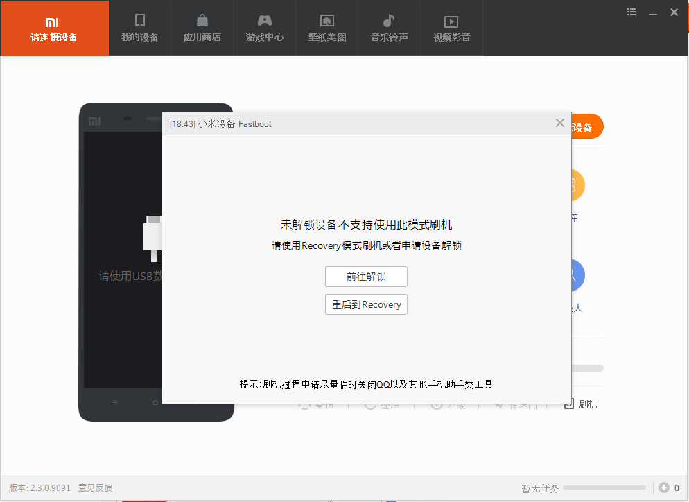
Task: Click the 前往解锁 button
Action: tap(366, 277)
